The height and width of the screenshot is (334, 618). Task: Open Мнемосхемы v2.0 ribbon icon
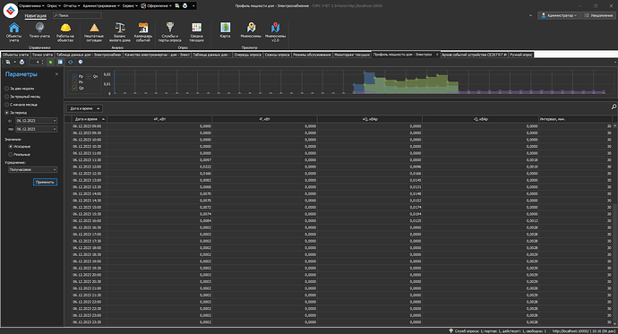[275, 32]
